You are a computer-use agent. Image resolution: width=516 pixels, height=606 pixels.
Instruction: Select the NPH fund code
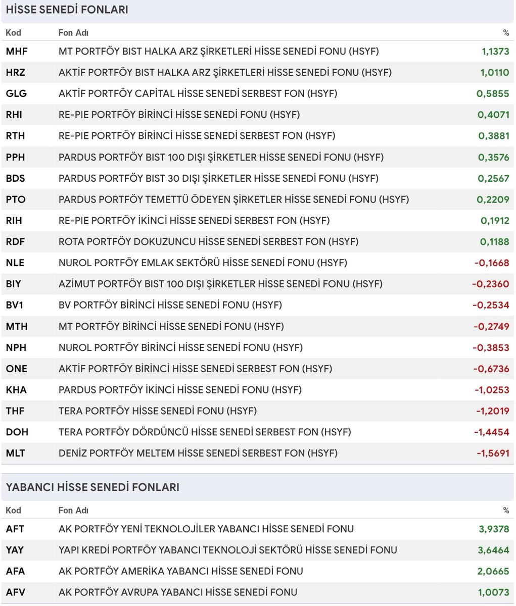16,348
